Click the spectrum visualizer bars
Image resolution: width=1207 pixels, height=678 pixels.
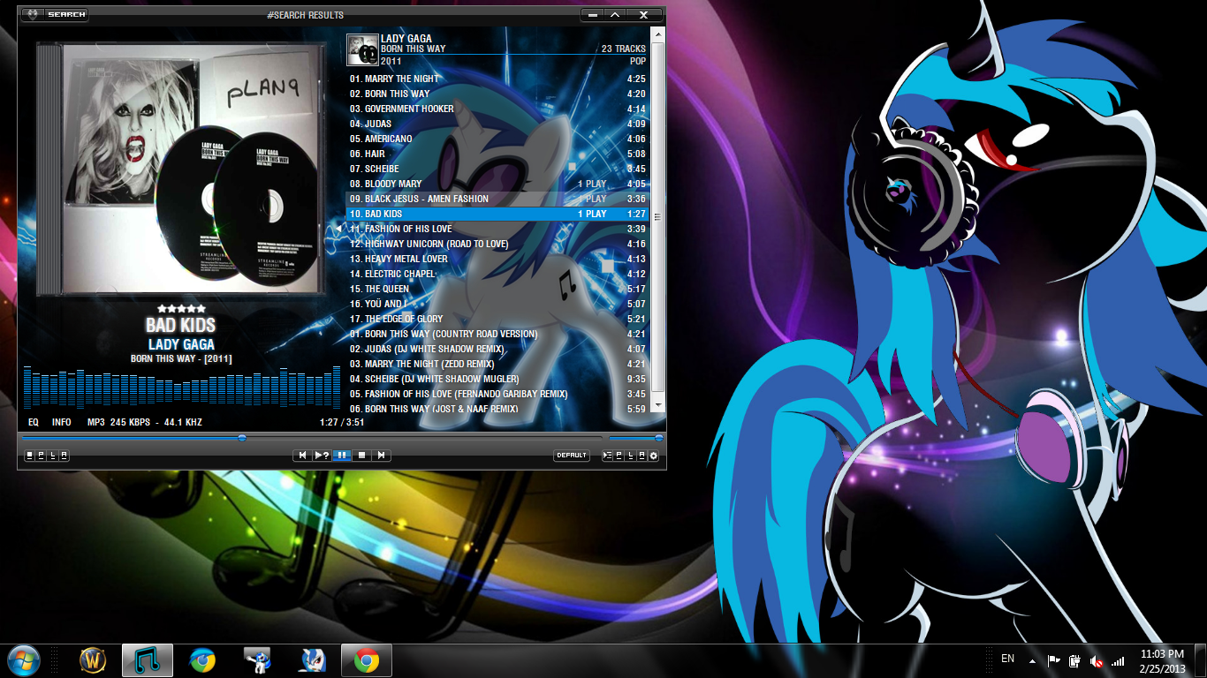coord(180,388)
